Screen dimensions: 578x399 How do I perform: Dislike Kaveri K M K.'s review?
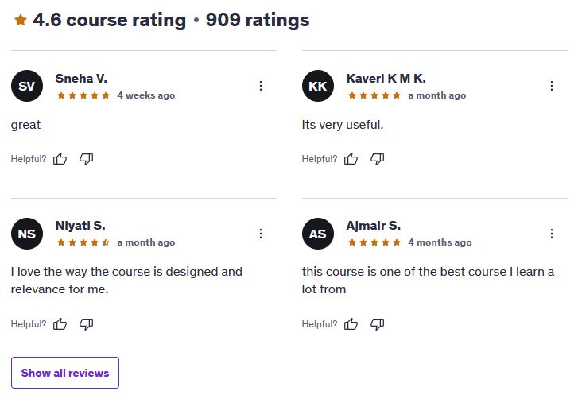point(378,159)
